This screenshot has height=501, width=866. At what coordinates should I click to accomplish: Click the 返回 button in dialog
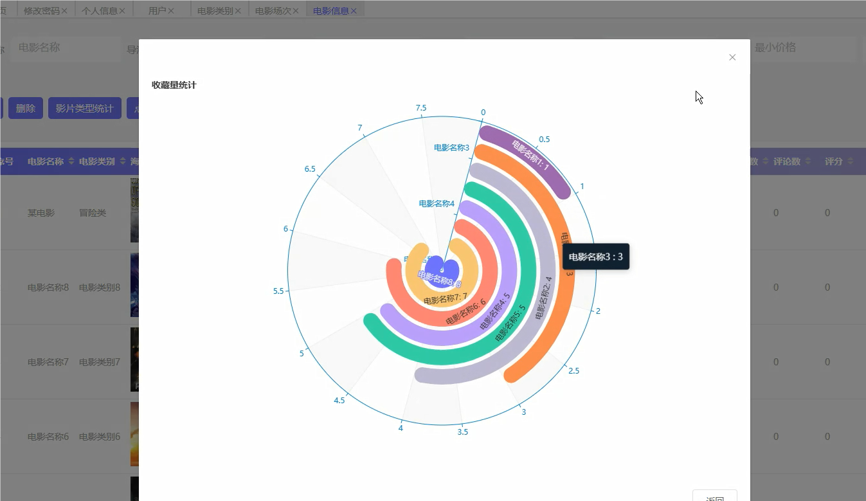coord(715,496)
